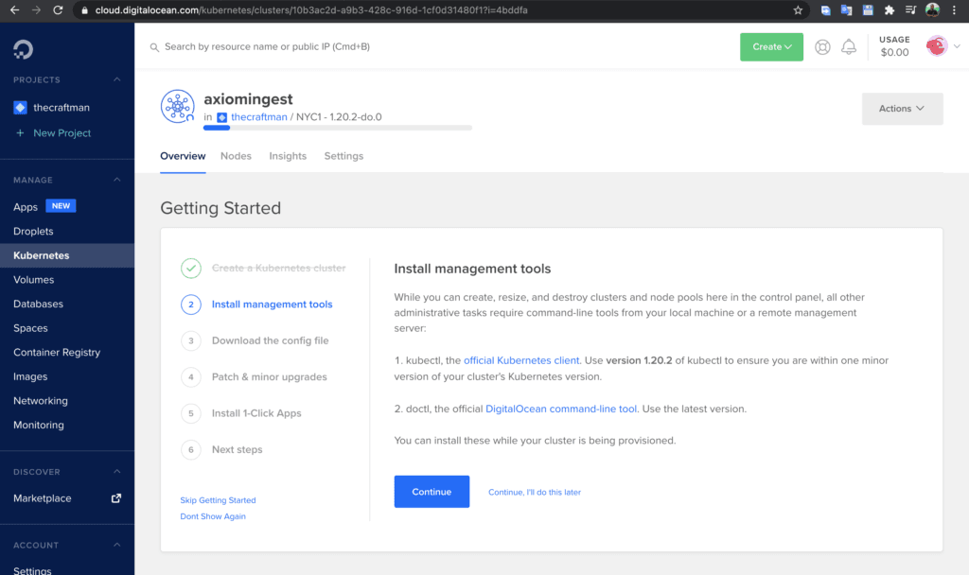Click the Chrome profile avatar
This screenshot has height=575, width=969.
[932, 9]
